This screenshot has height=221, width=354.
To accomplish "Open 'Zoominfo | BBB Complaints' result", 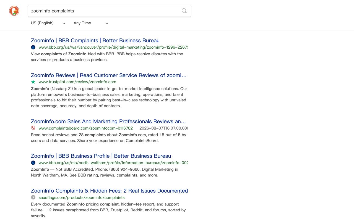I will [95, 40].
